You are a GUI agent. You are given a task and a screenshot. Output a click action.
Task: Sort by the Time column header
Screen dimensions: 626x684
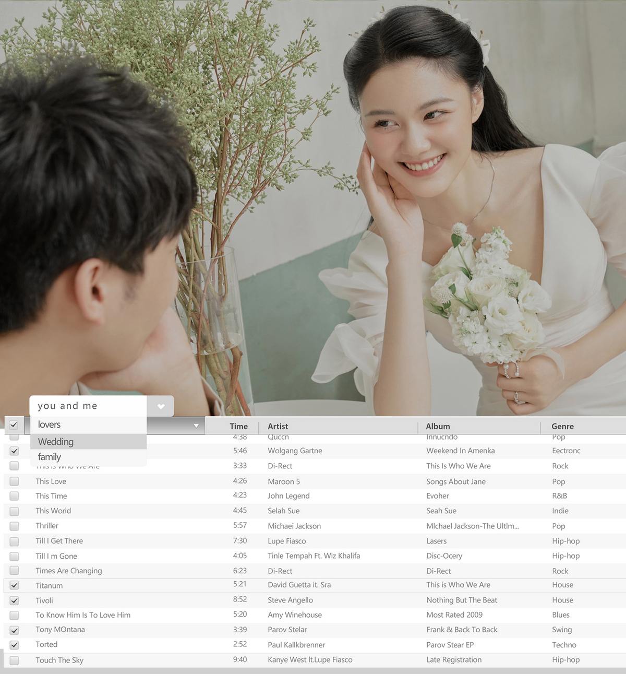pyautogui.click(x=238, y=426)
